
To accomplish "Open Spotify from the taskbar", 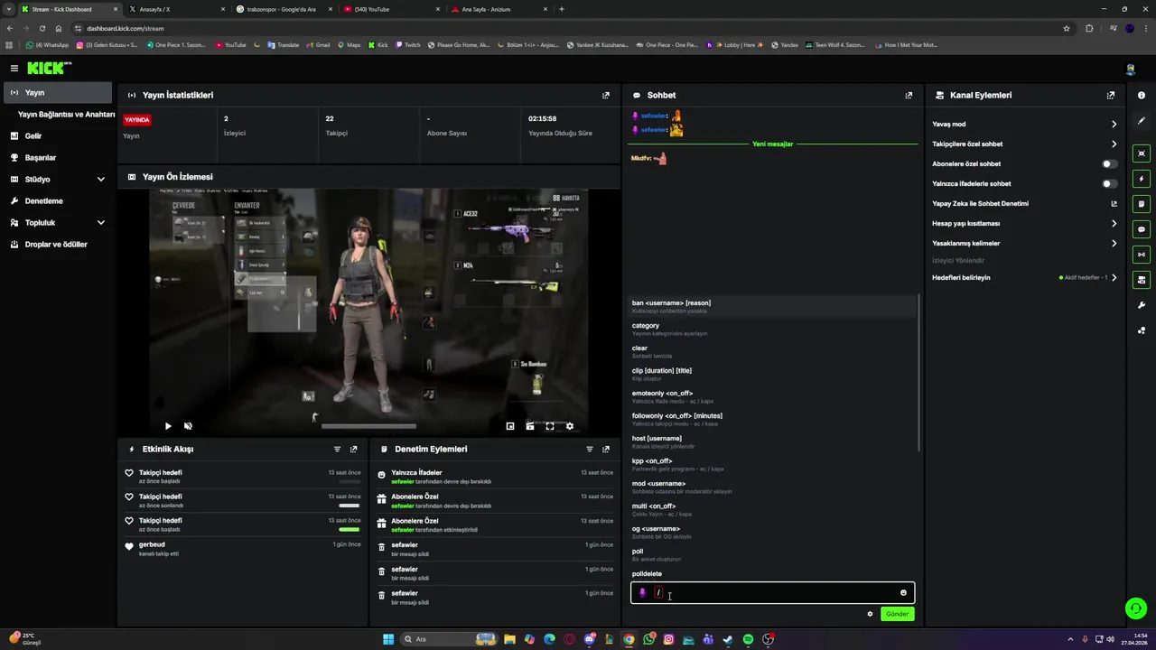I will click(x=748, y=639).
